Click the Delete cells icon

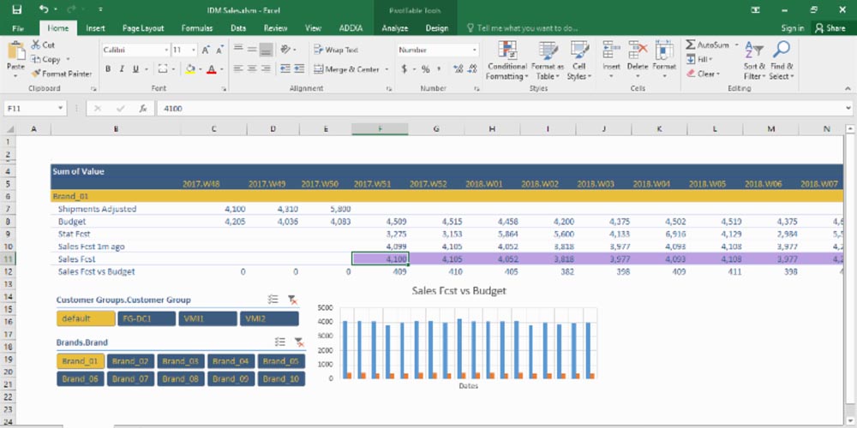click(638, 51)
